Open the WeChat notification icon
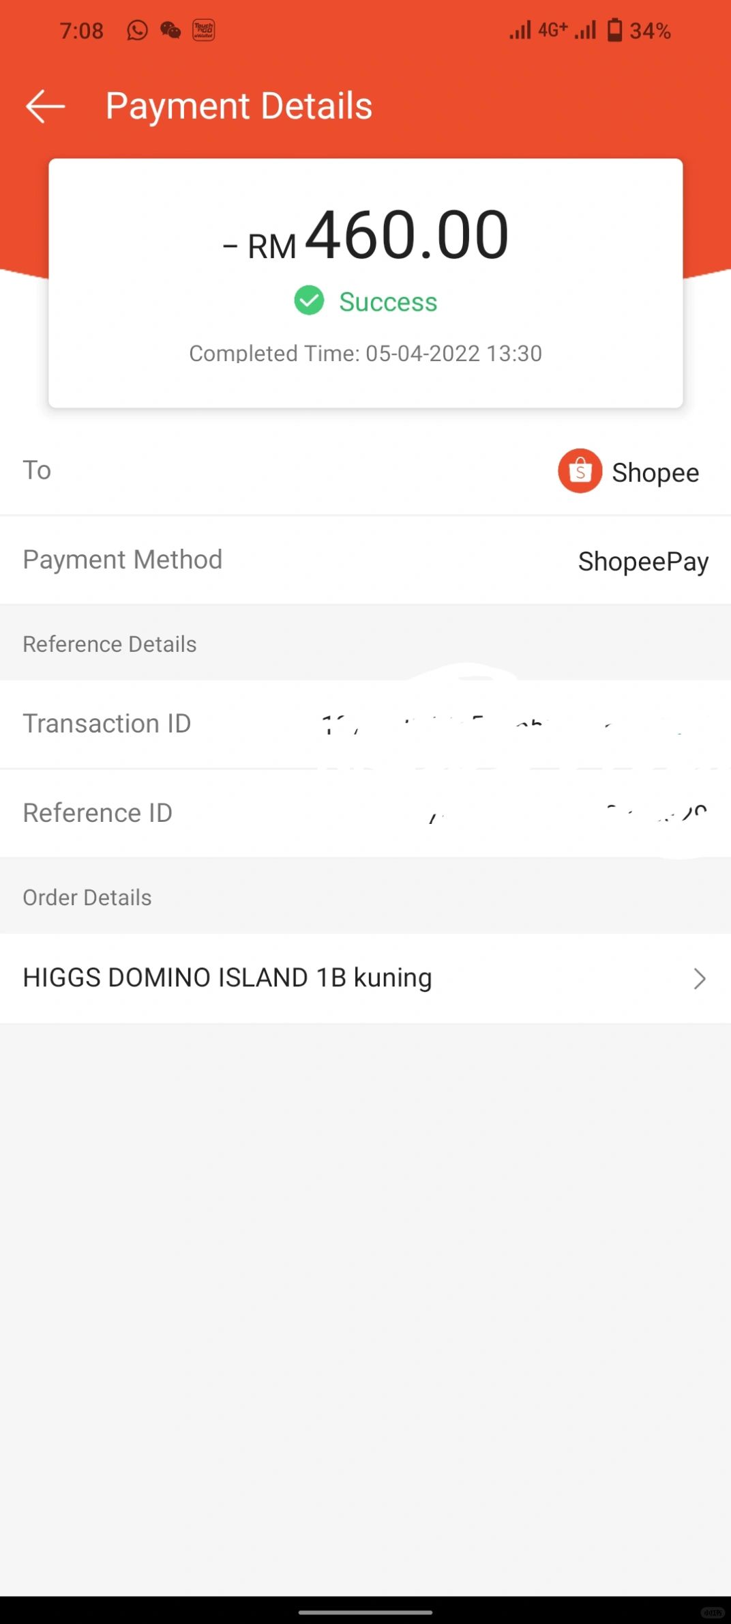 point(170,31)
